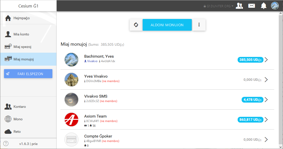This screenshot has width=283, height=149.
Task: Open Vivakvo SMS wallet chevron
Action: 266,100
